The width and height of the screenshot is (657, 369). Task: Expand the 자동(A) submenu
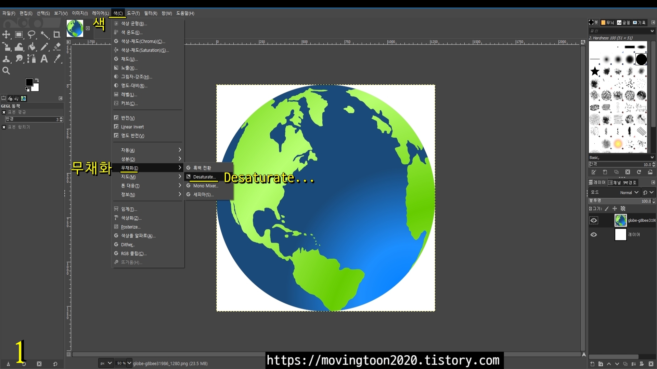point(148,150)
